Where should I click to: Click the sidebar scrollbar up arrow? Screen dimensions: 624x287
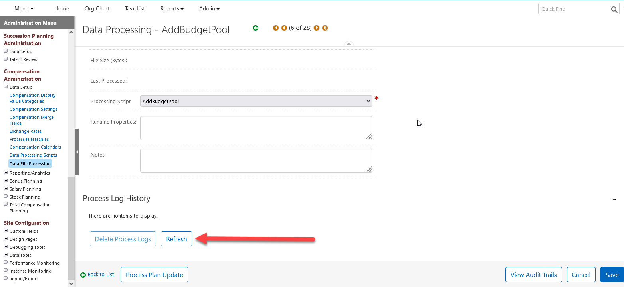[x=71, y=32]
